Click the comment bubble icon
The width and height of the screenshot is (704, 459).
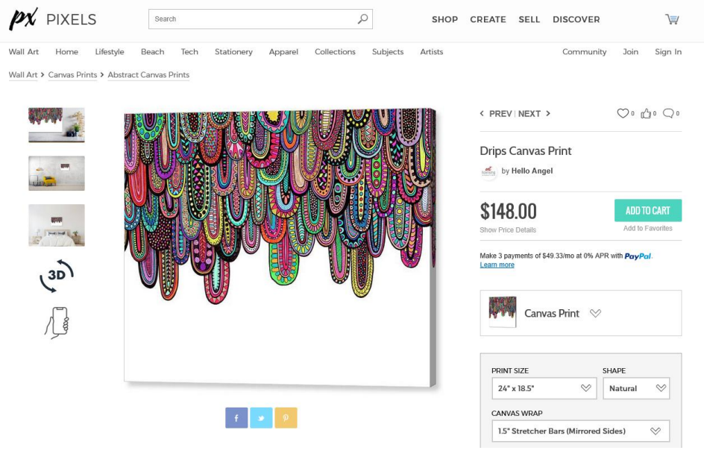coord(668,113)
